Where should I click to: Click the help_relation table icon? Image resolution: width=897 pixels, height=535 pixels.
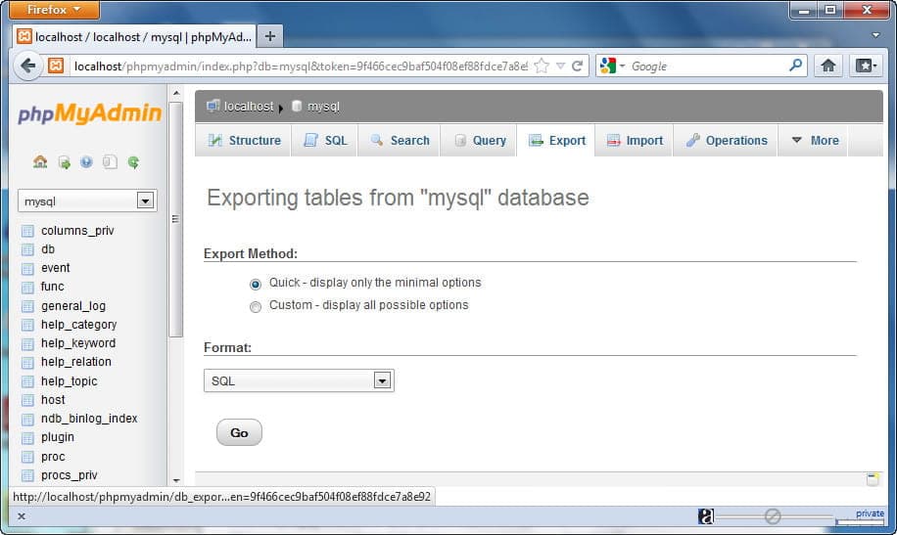pyautogui.click(x=27, y=363)
